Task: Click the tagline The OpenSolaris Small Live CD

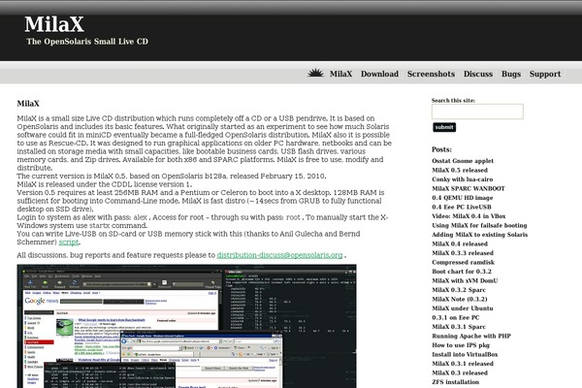Action: pyautogui.click(x=87, y=41)
